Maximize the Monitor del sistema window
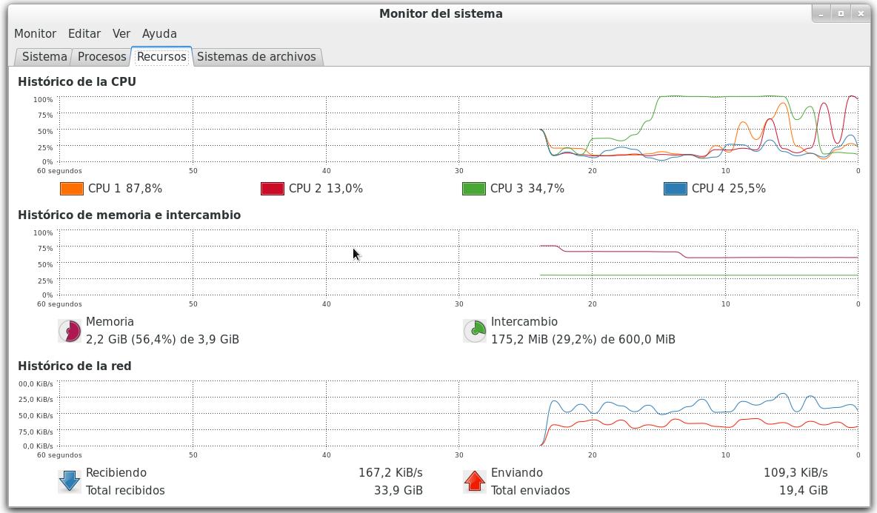Image resolution: width=877 pixels, height=513 pixels. [841, 13]
